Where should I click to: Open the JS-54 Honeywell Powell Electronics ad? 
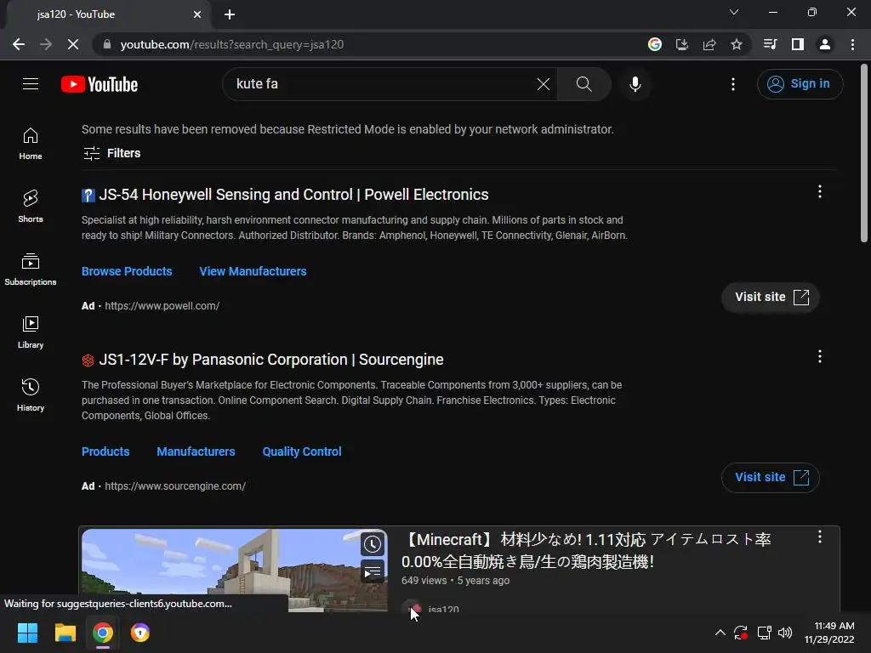(x=293, y=195)
